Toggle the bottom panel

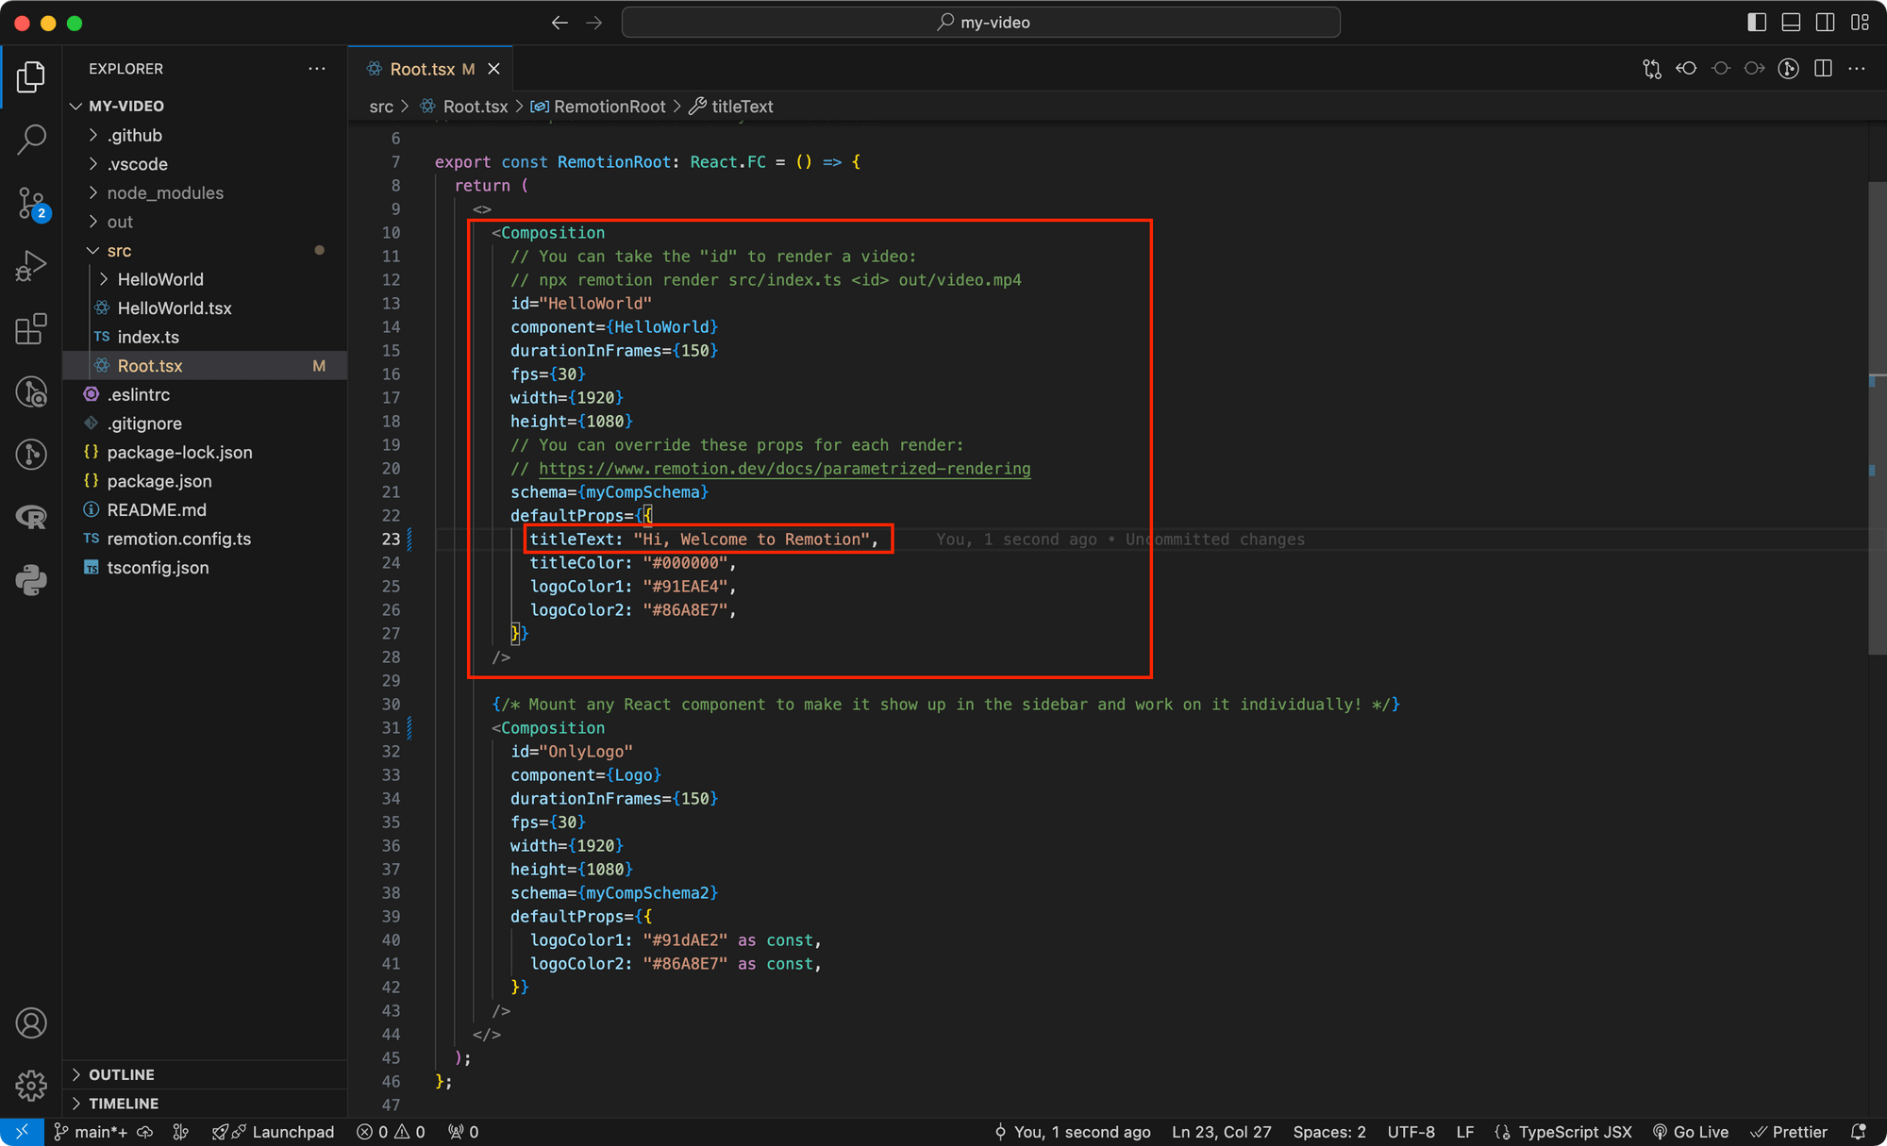coord(1791,23)
